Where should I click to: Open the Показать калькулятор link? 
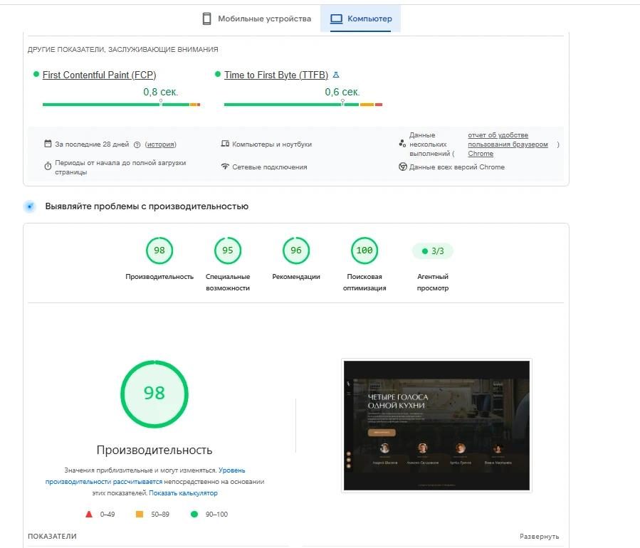pyautogui.click(x=183, y=493)
